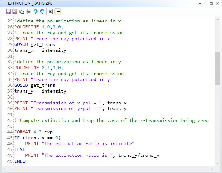Image resolution: width=222 pixels, height=173 pixels.
Task: Click the Save As icon with pencil
Action: pyautogui.click(x=15, y=12)
